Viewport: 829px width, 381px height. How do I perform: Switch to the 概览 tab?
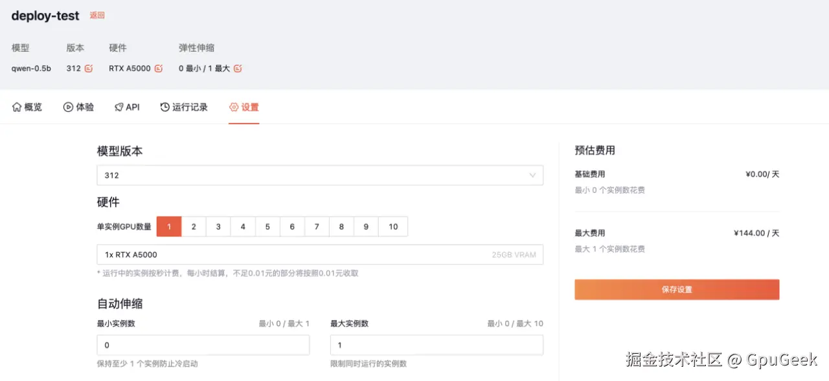pyautogui.click(x=27, y=107)
